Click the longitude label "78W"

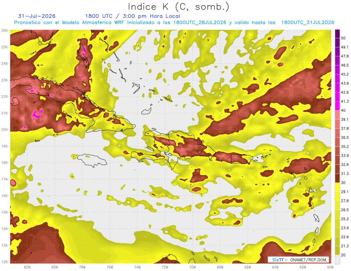pyautogui.click(x=82, y=267)
